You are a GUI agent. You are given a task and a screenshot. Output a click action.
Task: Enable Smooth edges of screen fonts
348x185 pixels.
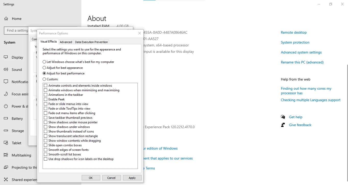pos(46,150)
